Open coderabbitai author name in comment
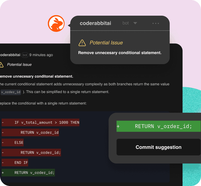 [x=10, y=55]
